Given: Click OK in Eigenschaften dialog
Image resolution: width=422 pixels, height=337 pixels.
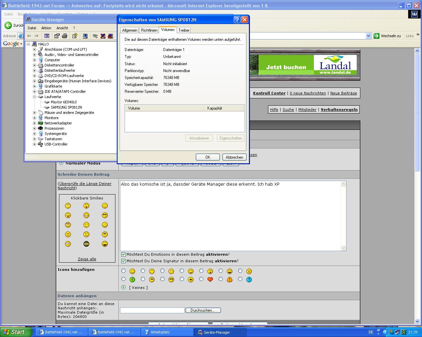Looking at the screenshot, I should coord(208,157).
